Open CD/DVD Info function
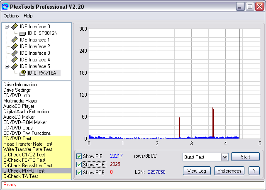 [x=17, y=95]
